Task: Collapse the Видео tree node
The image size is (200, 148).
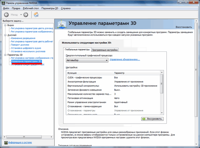Action: tap(5, 25)
